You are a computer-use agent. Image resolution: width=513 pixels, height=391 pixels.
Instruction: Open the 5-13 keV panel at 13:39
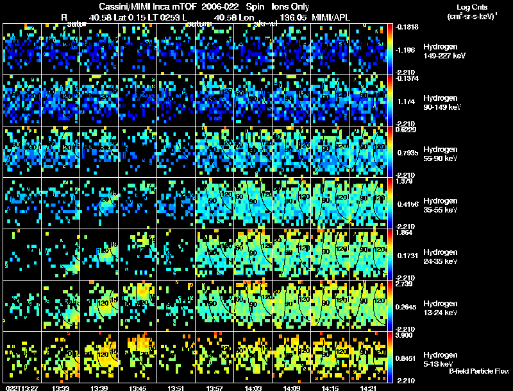[99, 357]
